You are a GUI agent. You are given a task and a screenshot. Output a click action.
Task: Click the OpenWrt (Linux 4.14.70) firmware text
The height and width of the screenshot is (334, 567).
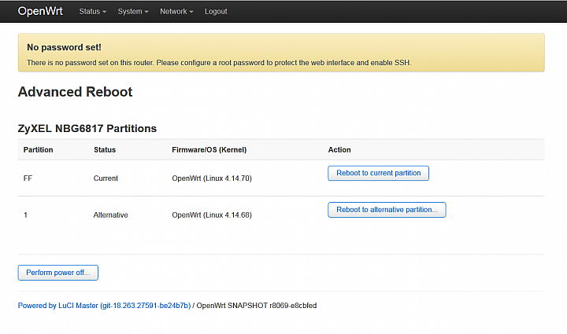point(212,178)
